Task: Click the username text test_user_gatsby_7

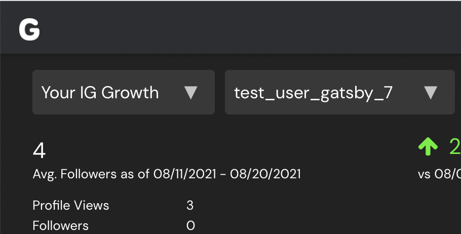Action: [314, 93]
